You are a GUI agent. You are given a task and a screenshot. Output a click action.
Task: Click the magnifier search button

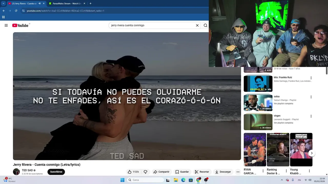tap(206, 25)
